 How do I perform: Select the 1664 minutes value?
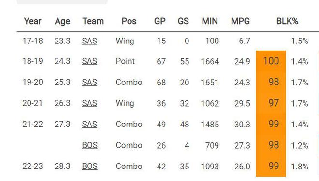(210, 61)
